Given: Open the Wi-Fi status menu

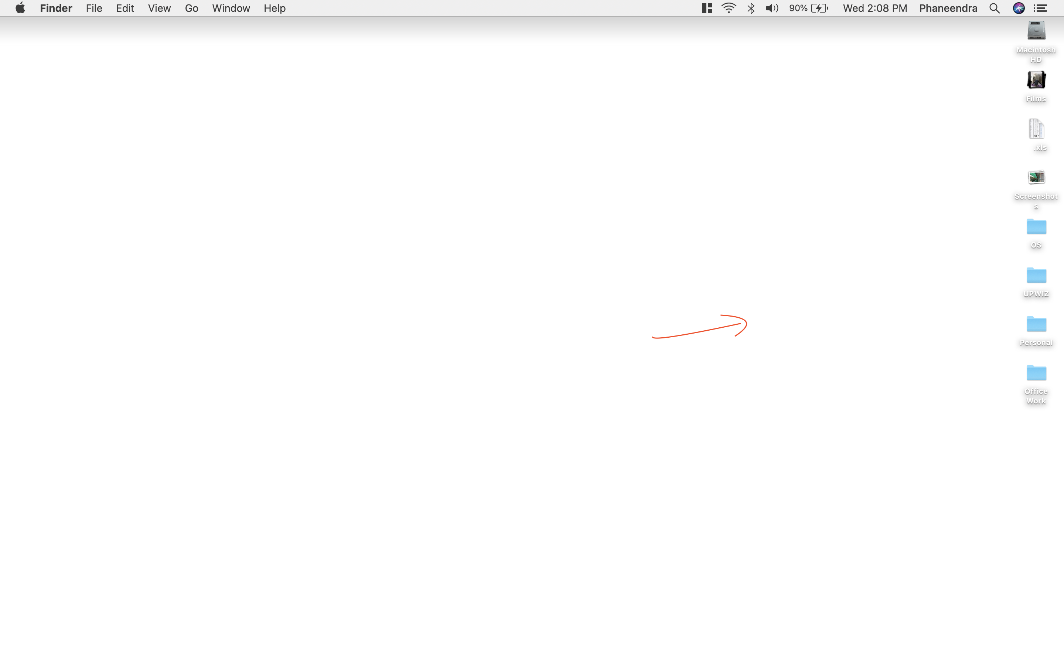Looking at the screenshot, I should [x=729, y=8].
